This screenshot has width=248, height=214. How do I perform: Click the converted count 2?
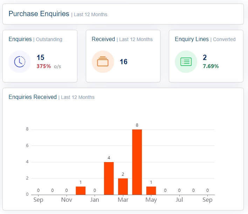click(x=205, y=58)
